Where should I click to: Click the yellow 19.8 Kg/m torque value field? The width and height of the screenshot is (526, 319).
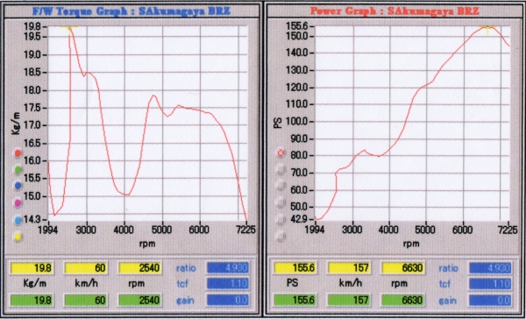click(32, 268)
